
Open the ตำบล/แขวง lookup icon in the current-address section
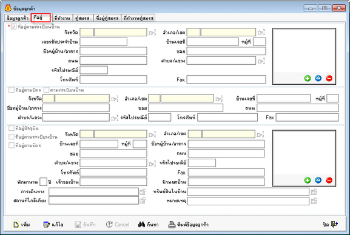point(152,164)
